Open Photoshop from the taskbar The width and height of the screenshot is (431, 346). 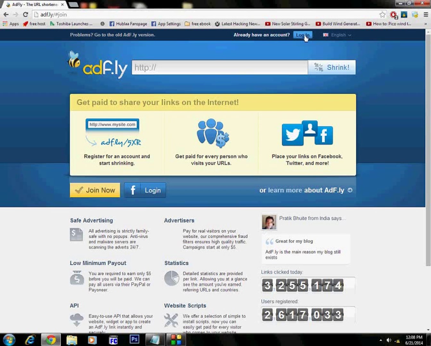pos(134,339)
